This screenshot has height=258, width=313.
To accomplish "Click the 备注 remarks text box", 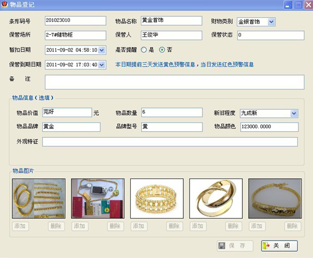I will [174, 82].
